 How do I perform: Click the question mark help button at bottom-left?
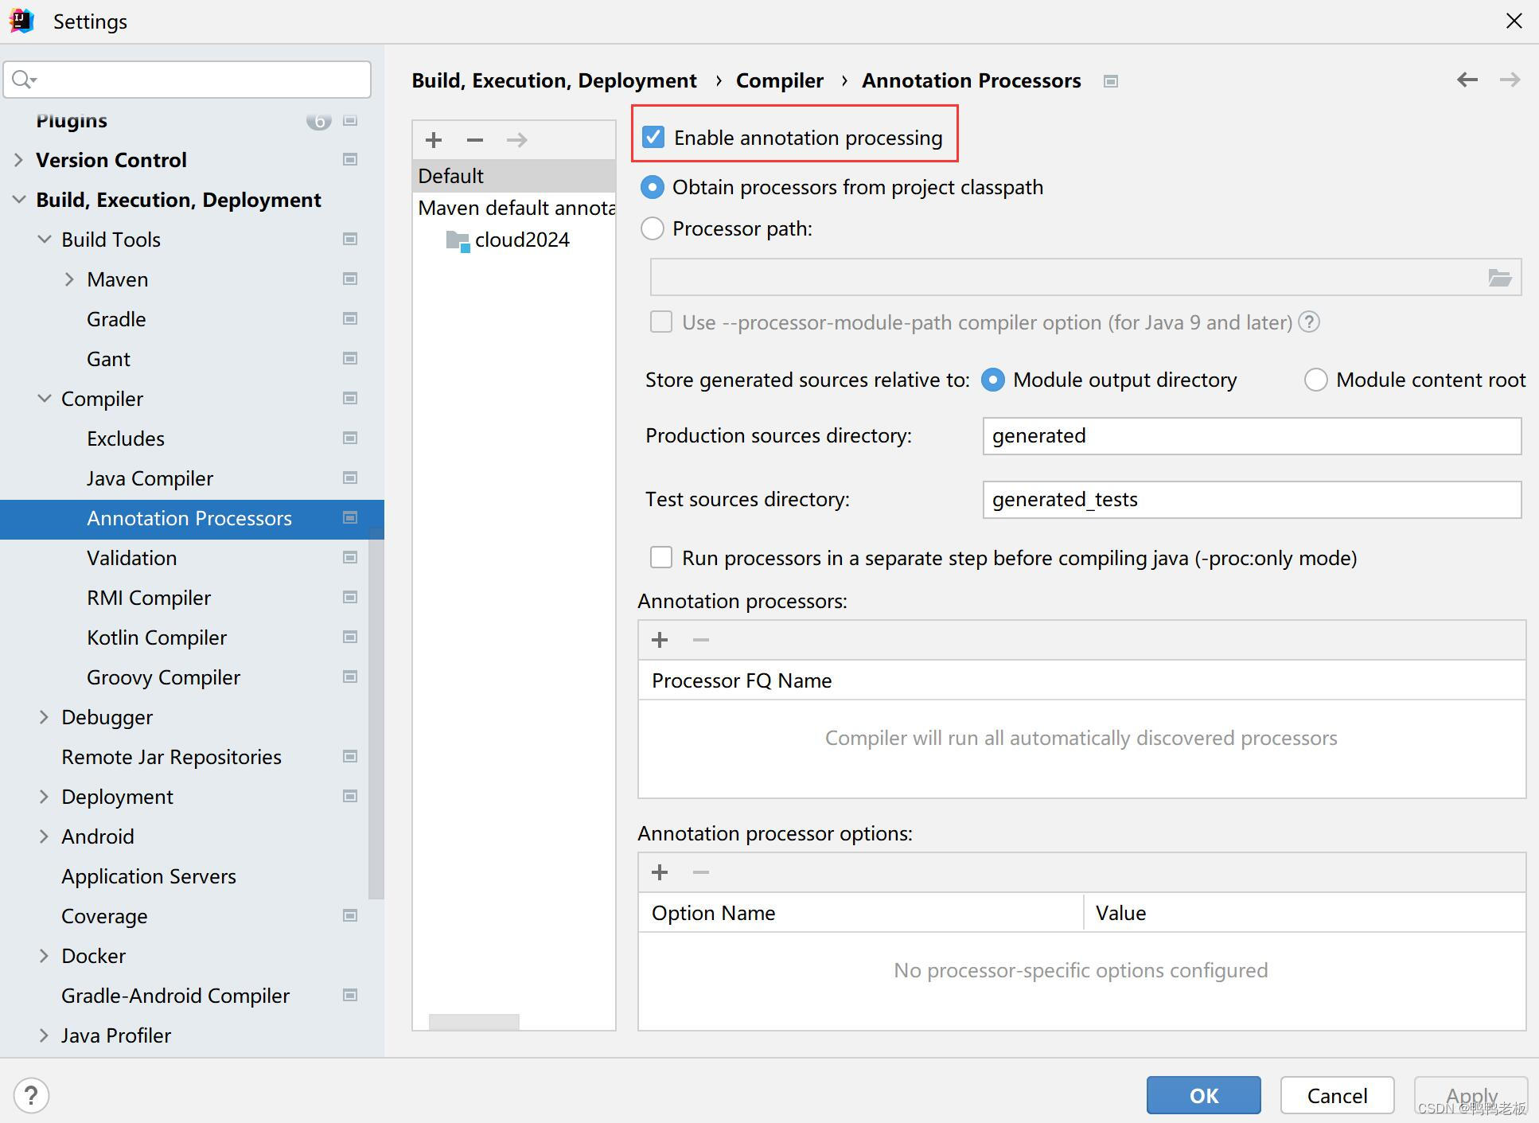point(31,1096)
